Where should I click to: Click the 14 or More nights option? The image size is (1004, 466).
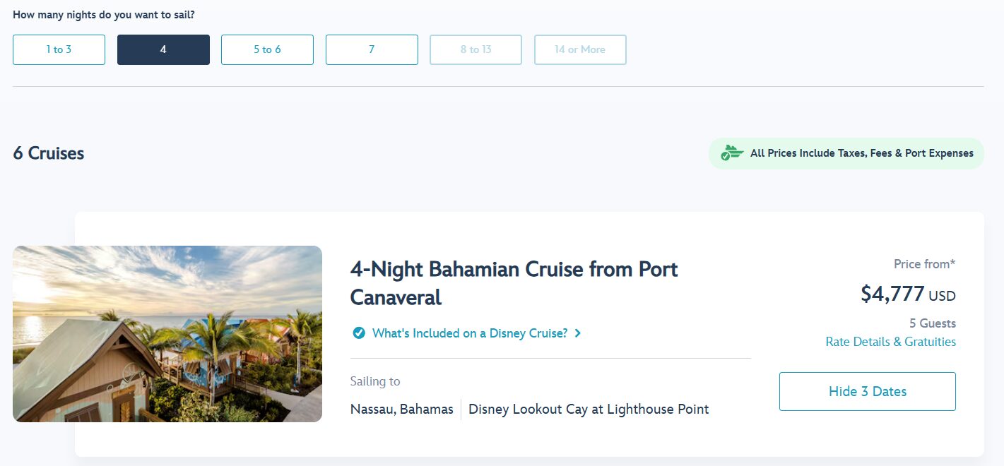click(x=580, y=49)
